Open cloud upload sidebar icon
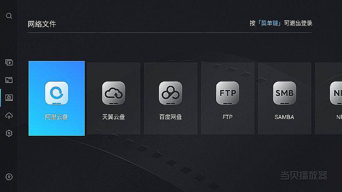Image resolution: width=342 pixels, height=192 pixels. pos(9,116)
